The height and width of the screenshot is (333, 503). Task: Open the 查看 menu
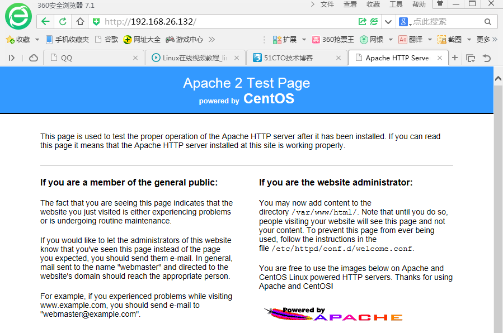click(350, 4)
